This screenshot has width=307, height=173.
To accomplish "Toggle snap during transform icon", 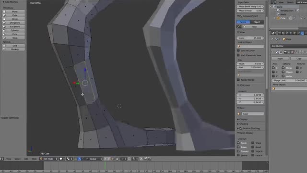I will point(130,159).
